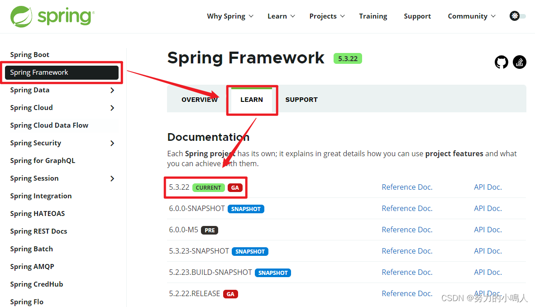Switch to the OVERVIEW tab
Screen dimensions: 535x307
point(200,100)
